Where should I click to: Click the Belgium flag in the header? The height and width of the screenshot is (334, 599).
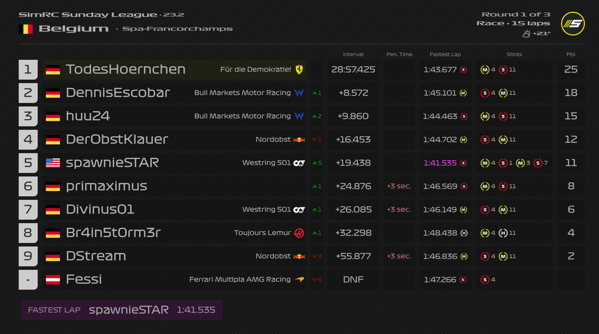click(26, 29)
